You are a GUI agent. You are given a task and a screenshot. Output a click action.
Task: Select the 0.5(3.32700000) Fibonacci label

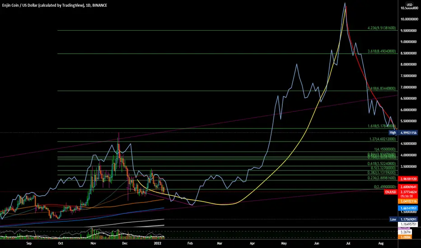(x=384, y=168)
